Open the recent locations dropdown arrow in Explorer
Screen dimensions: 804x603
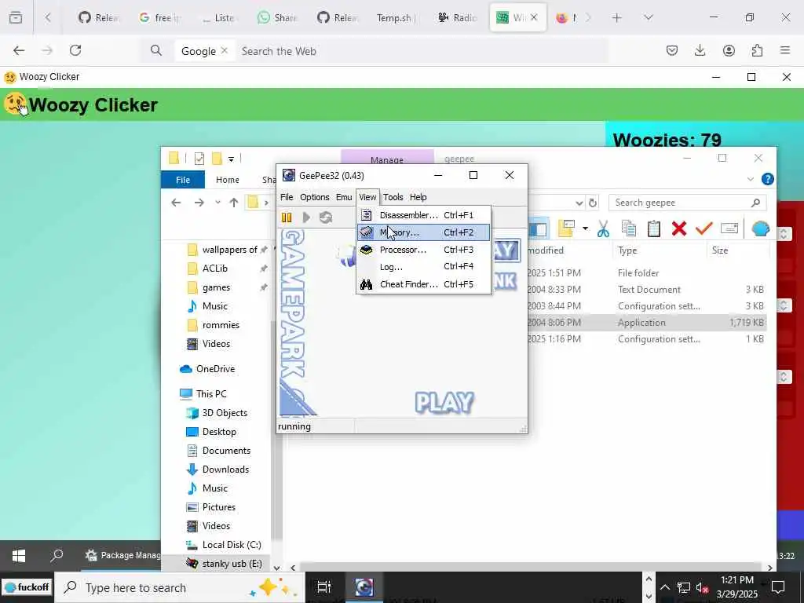coord(217,203)
